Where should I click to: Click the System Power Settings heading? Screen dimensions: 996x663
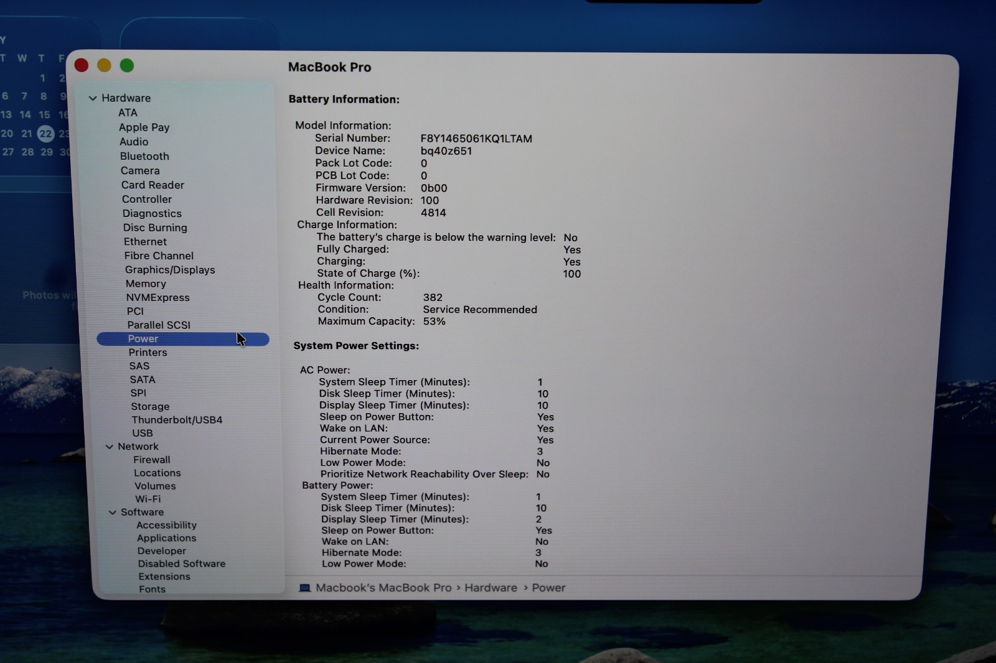pos(356,346)
